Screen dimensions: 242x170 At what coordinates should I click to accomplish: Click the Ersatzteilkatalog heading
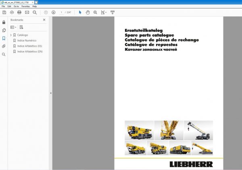tap(144, 30)
